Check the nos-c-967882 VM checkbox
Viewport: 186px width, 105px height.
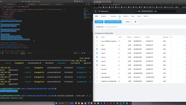tap(97, 41)
